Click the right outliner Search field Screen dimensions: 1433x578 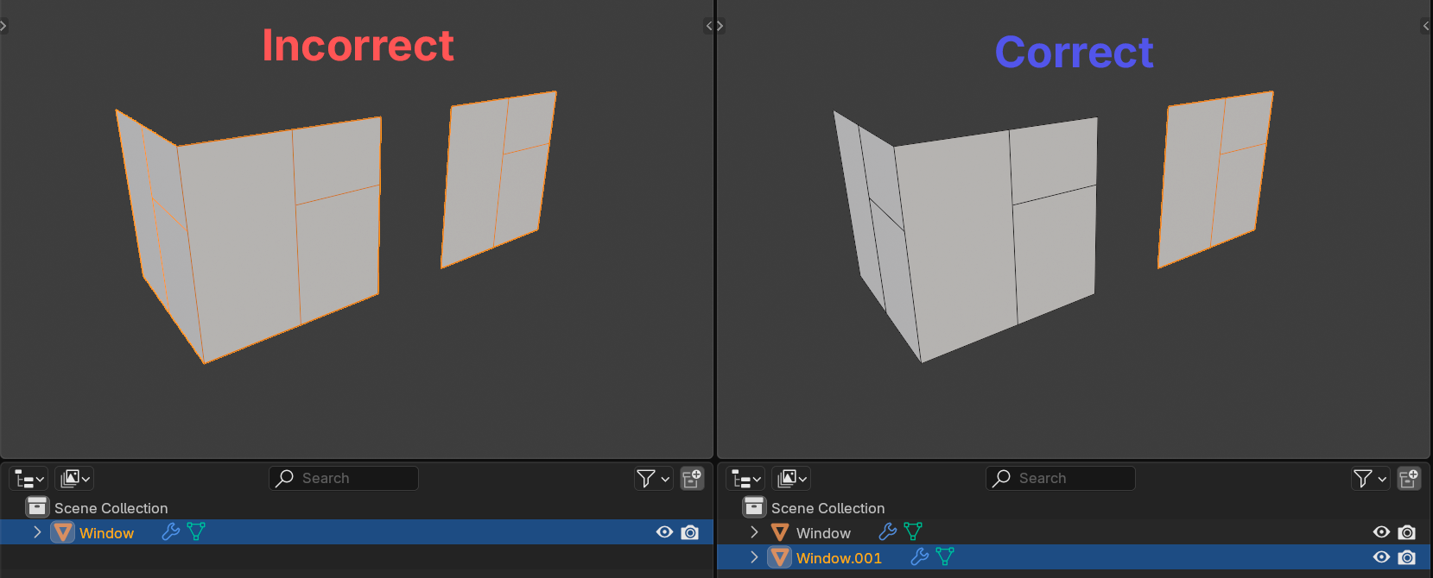coord(1061,479)
